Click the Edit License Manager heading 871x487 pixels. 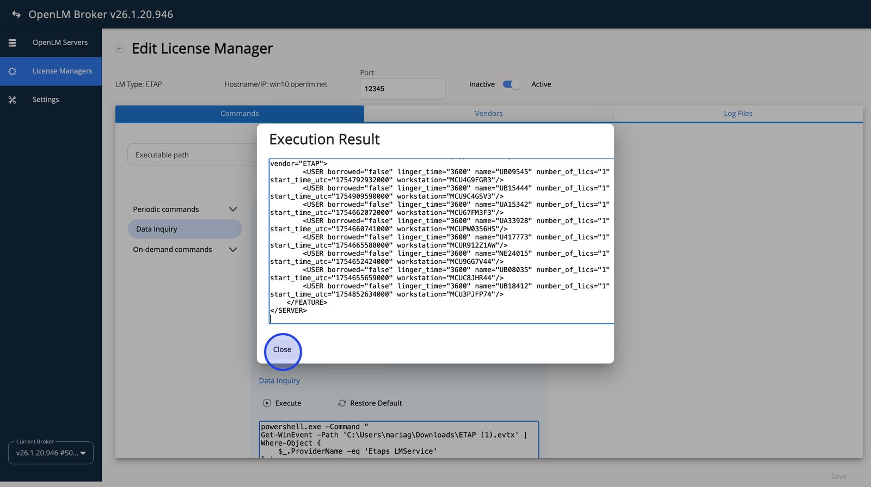(x=203, y=48)
